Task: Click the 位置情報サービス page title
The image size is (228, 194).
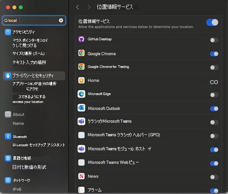Action: [x=115, y=7]
